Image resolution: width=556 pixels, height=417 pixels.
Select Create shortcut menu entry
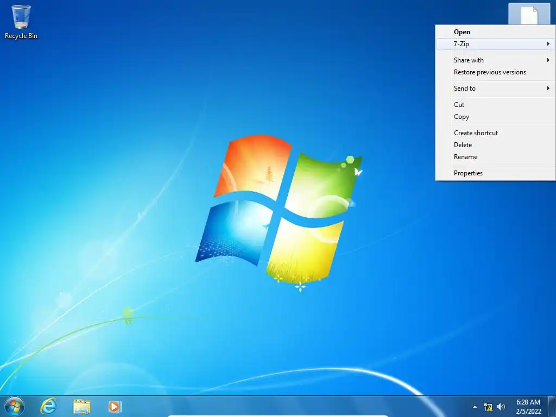coord(496,133)
